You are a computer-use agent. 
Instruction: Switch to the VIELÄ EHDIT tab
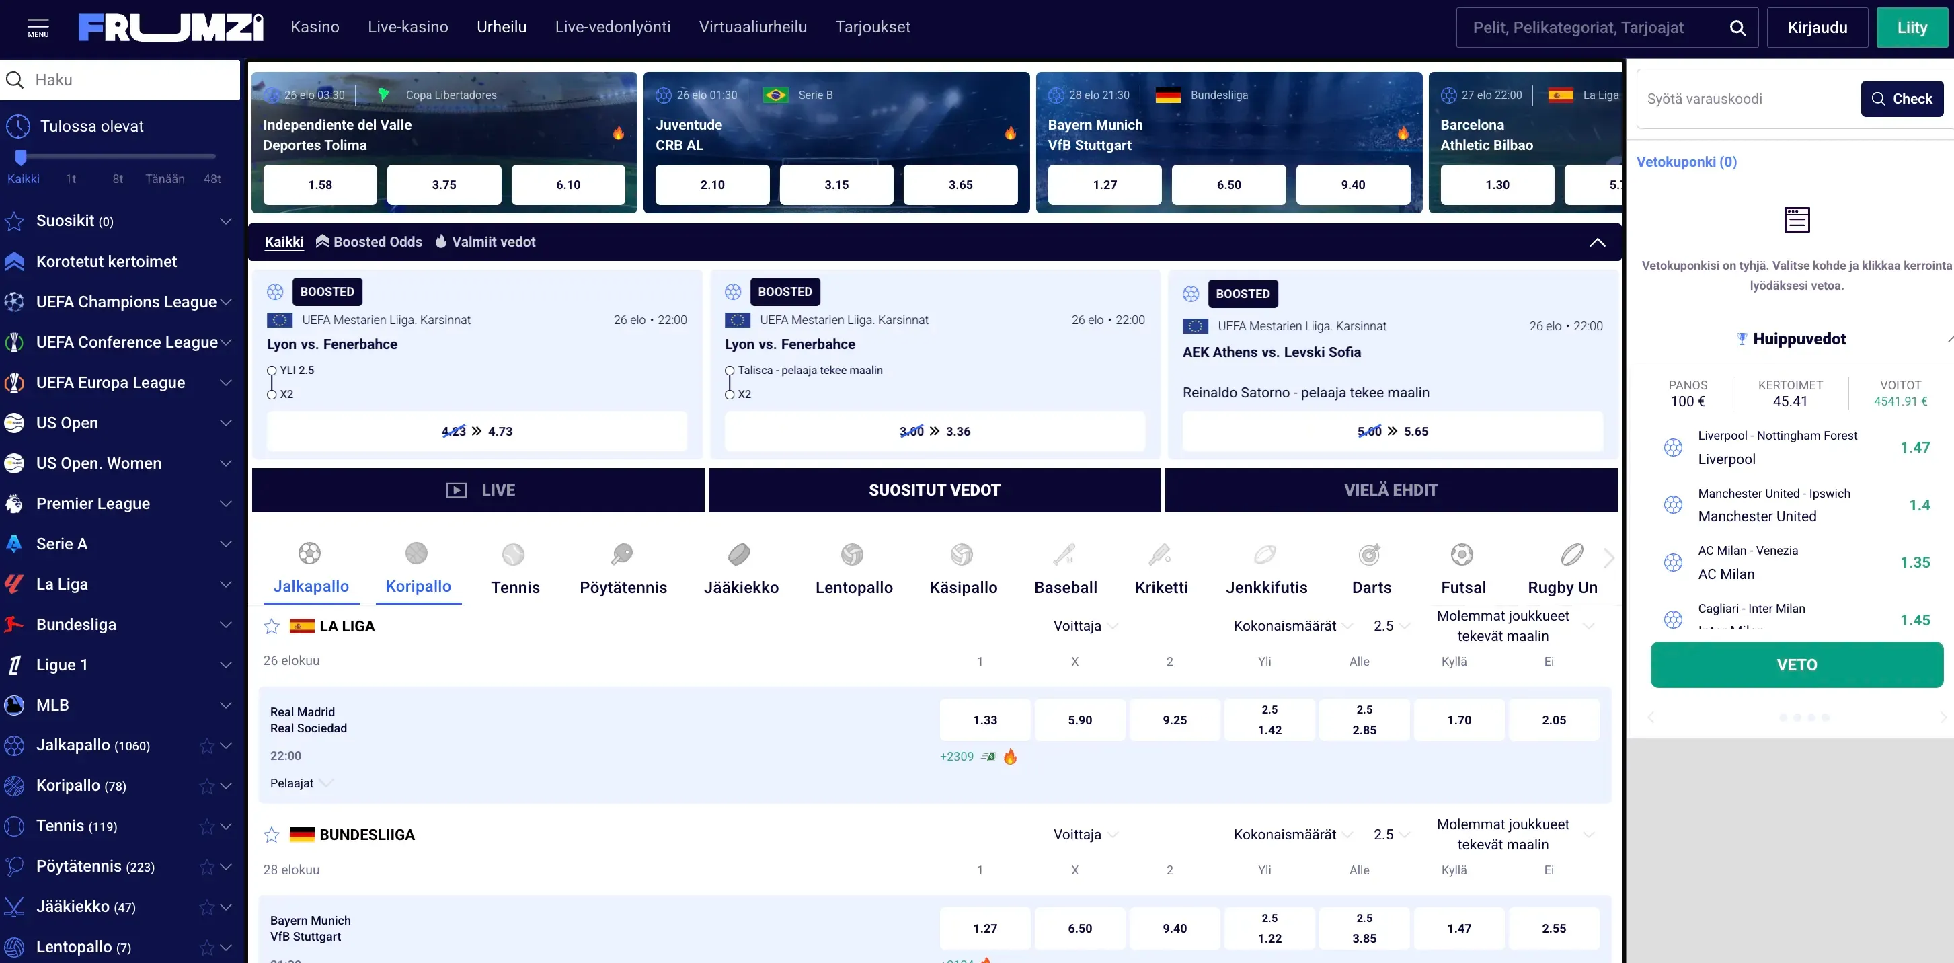[x=1391, y=490]
